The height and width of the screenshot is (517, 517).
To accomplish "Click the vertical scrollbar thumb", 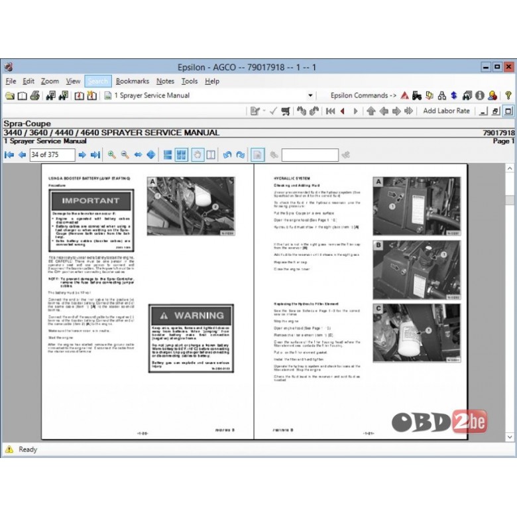I will (x=510, y=200).
